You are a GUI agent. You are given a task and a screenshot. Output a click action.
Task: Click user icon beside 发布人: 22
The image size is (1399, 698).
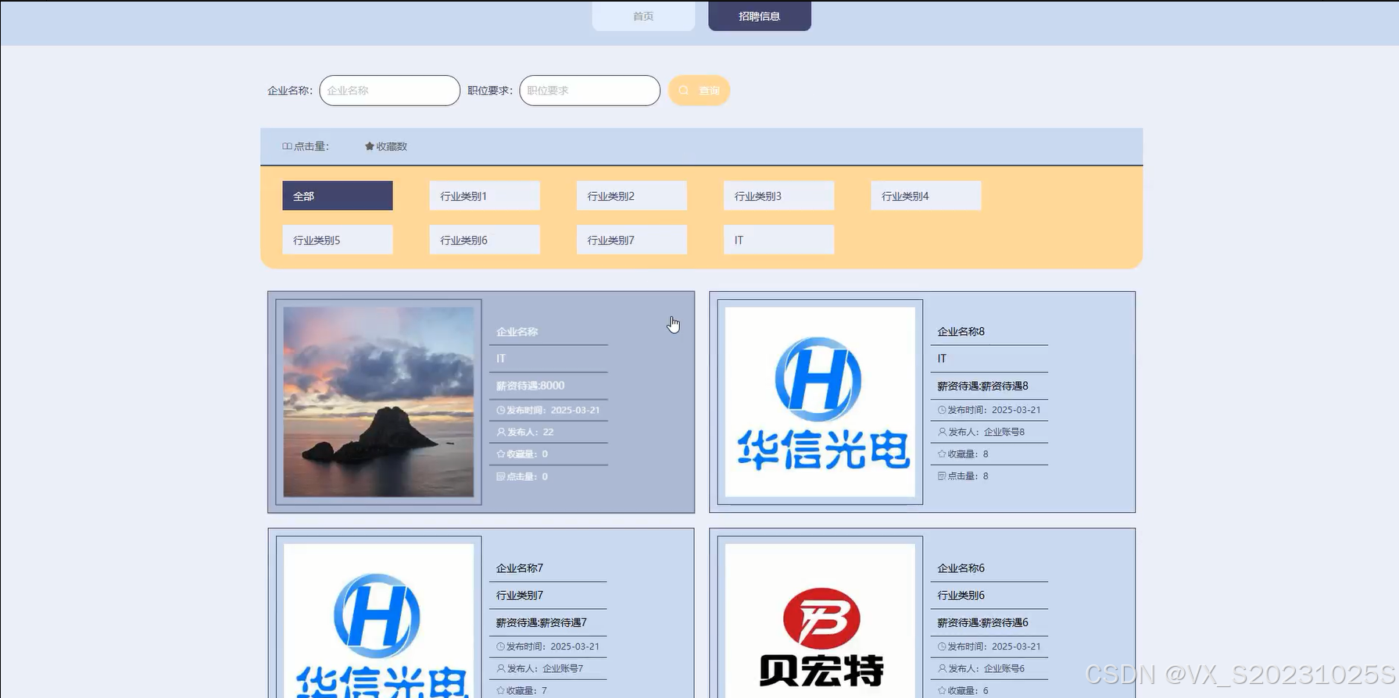(x=501, y=432)
